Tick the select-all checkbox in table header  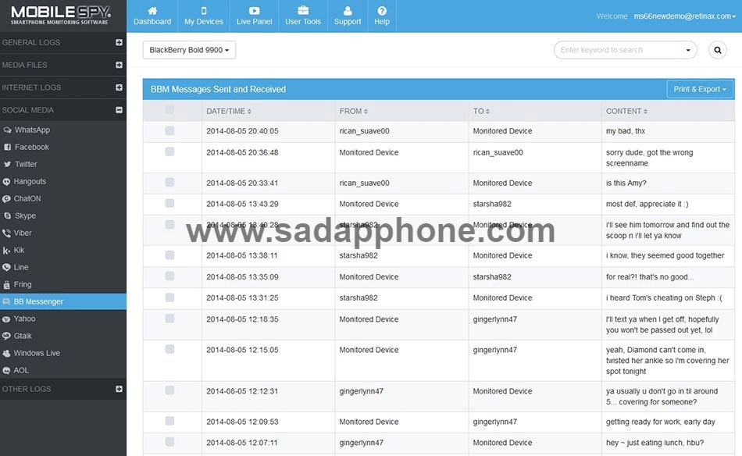[169, 110]
